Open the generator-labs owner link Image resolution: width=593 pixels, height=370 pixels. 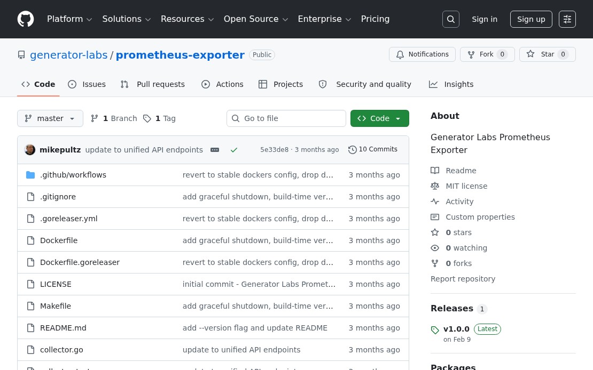tap(69, 55)
